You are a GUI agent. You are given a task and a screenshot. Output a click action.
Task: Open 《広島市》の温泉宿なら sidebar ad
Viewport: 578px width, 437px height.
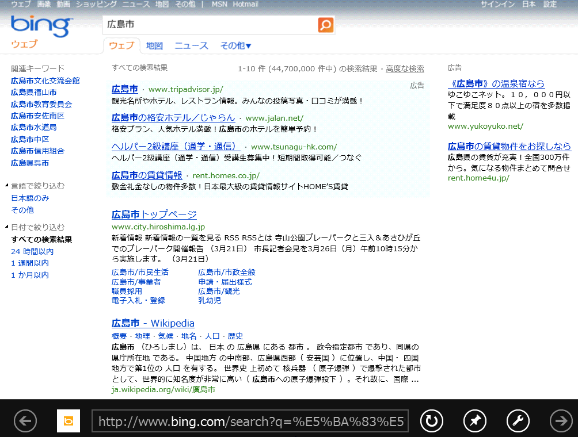pos(496,83)
